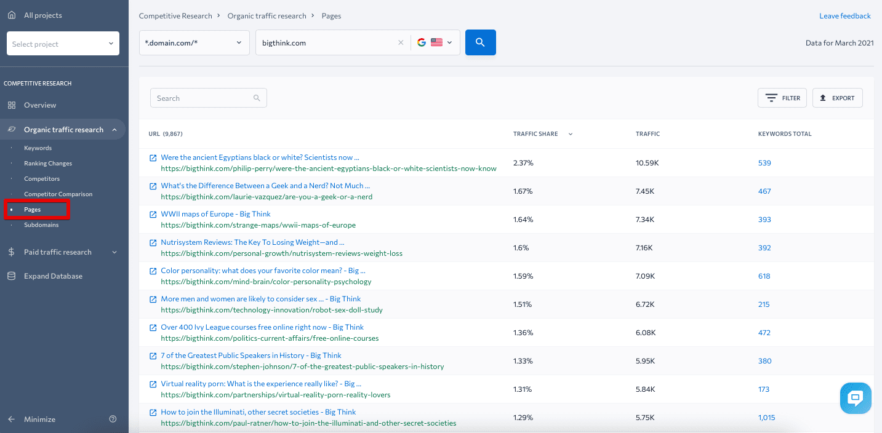Click the 2.37% traffic share value
The image size is (882, 433).
[523, 163]
